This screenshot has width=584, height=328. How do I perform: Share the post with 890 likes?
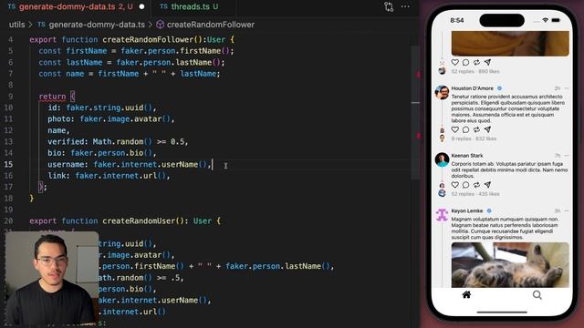pos(487,62)
